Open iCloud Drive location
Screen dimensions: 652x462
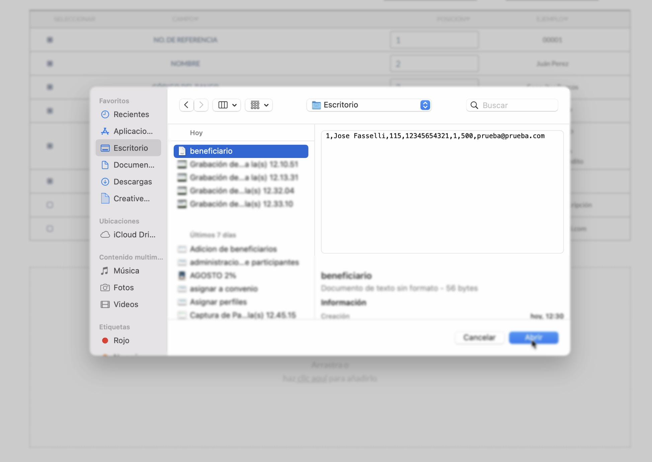point(134,235)
